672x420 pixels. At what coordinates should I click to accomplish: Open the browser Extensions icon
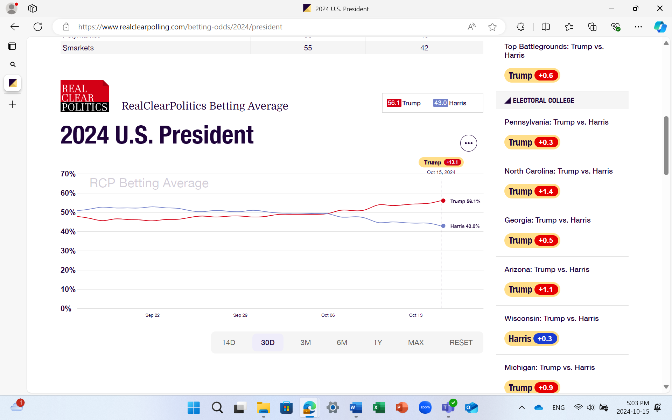coord(520,27)
